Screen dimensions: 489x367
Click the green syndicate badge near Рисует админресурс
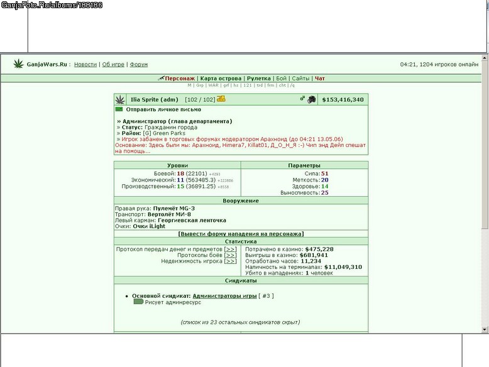pyautogui.click(x=138, y=302)
